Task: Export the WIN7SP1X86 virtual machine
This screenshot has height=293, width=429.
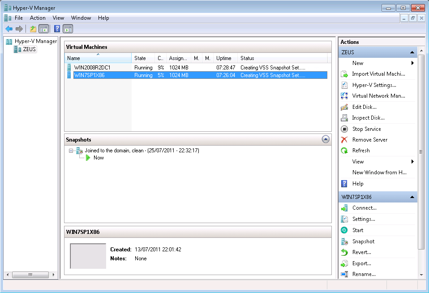Action: coord(363,263)
